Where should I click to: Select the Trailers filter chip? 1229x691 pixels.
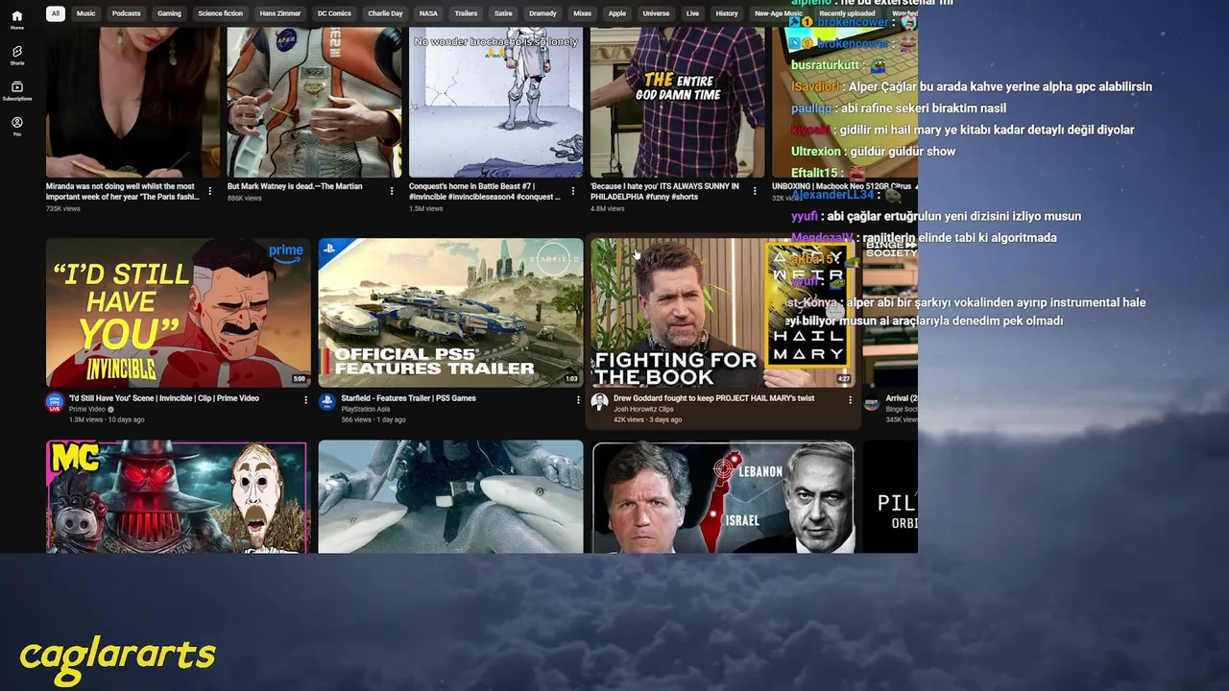point(466,13)
